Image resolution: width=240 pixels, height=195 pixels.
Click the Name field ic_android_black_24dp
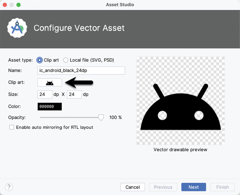pos(81,70)
